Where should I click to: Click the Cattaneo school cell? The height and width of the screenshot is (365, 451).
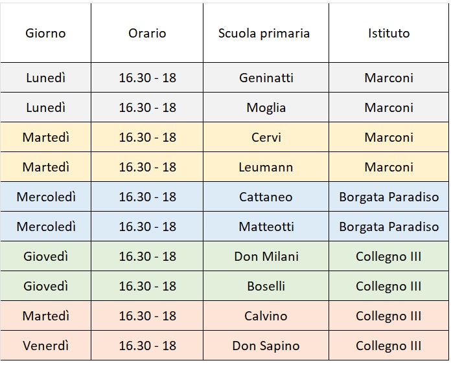(x=266, y=197)
